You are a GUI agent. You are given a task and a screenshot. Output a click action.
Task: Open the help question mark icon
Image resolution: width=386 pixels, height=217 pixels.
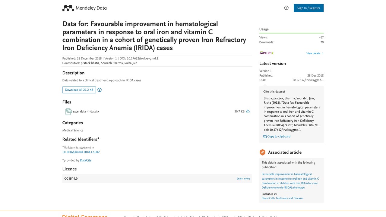pyautogui.click(x=286, y=8)
